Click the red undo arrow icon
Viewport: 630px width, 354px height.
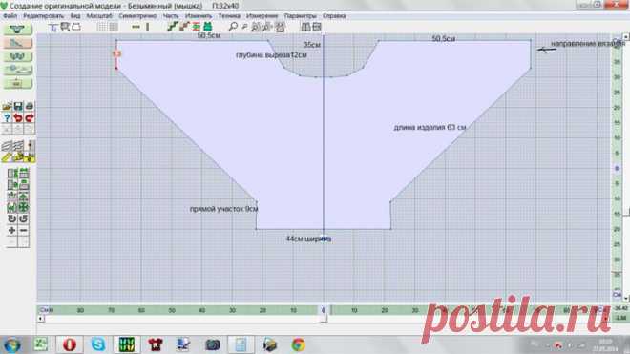coord(18,117)
